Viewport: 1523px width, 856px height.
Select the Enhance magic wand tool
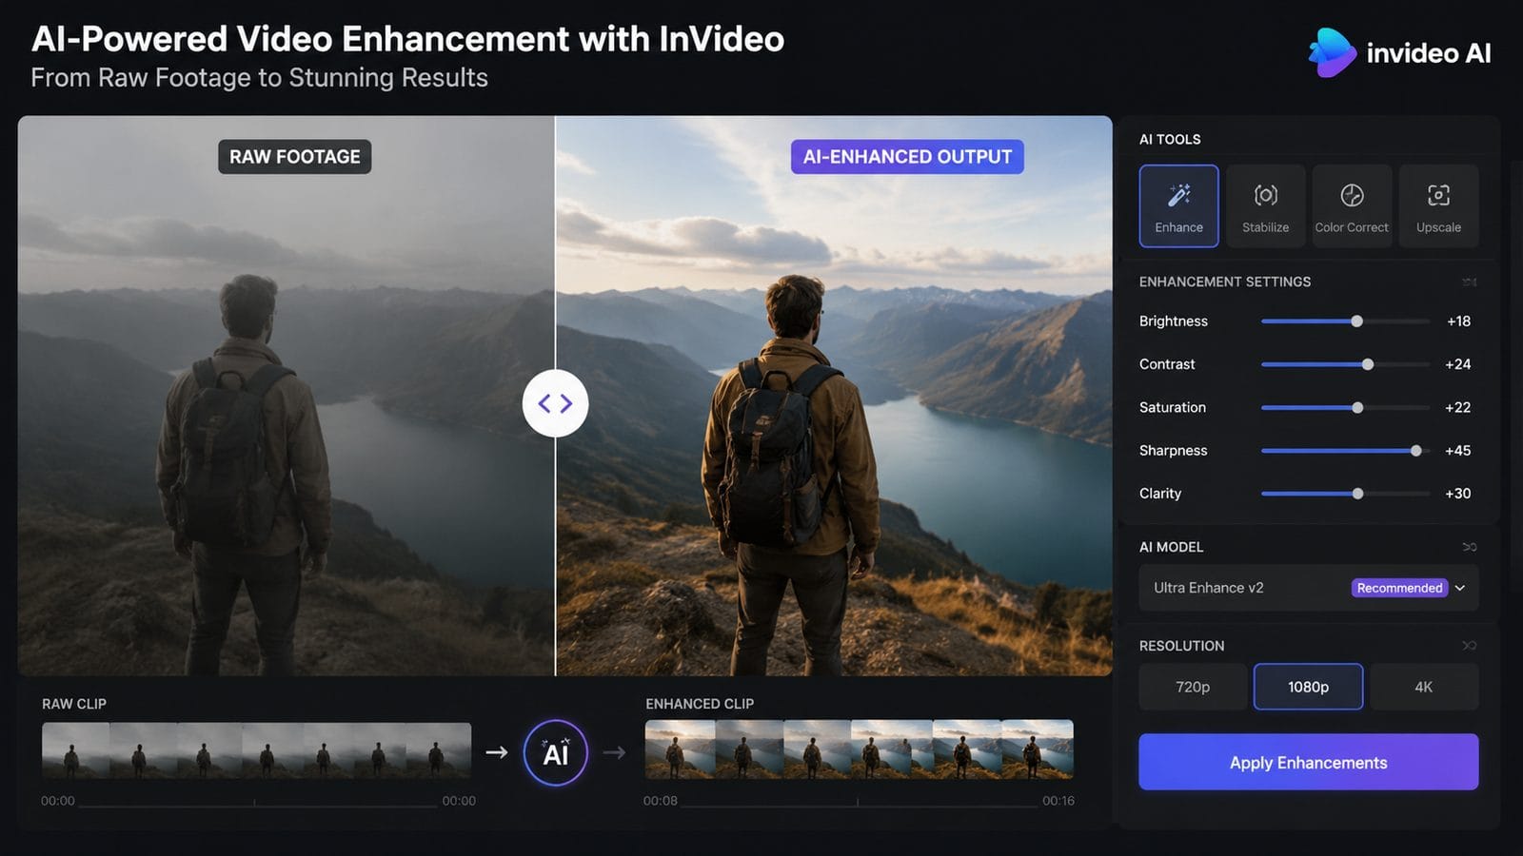coord(1178,206)
